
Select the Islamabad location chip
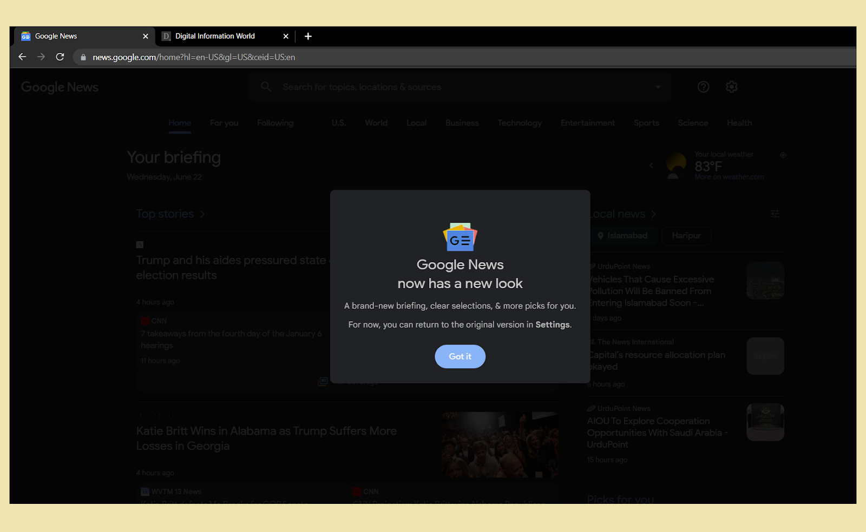click(622, 236)
